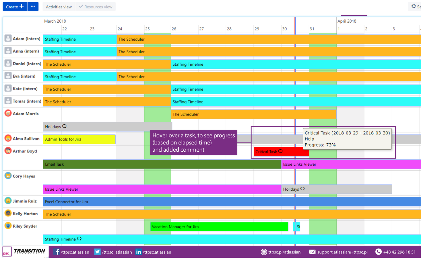Click Jimmie Ruiz avatar icon
Viewport: 421px width, 258px height.
click(x=8, y=201)
